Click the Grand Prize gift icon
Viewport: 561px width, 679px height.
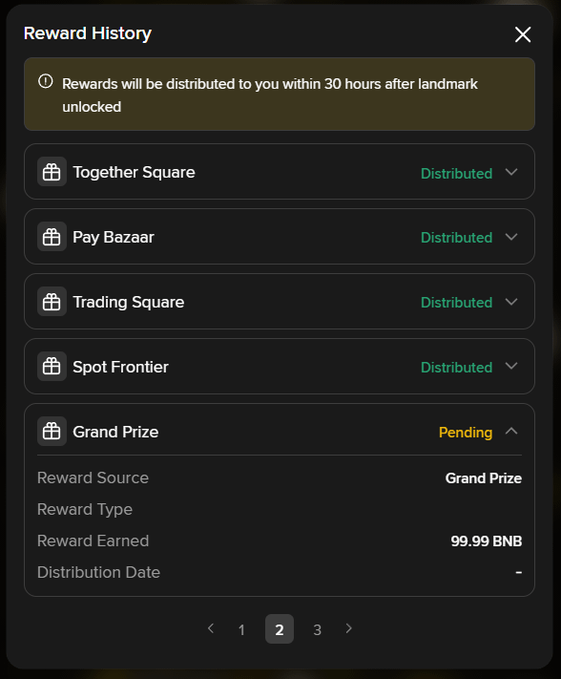click(52, 432)
